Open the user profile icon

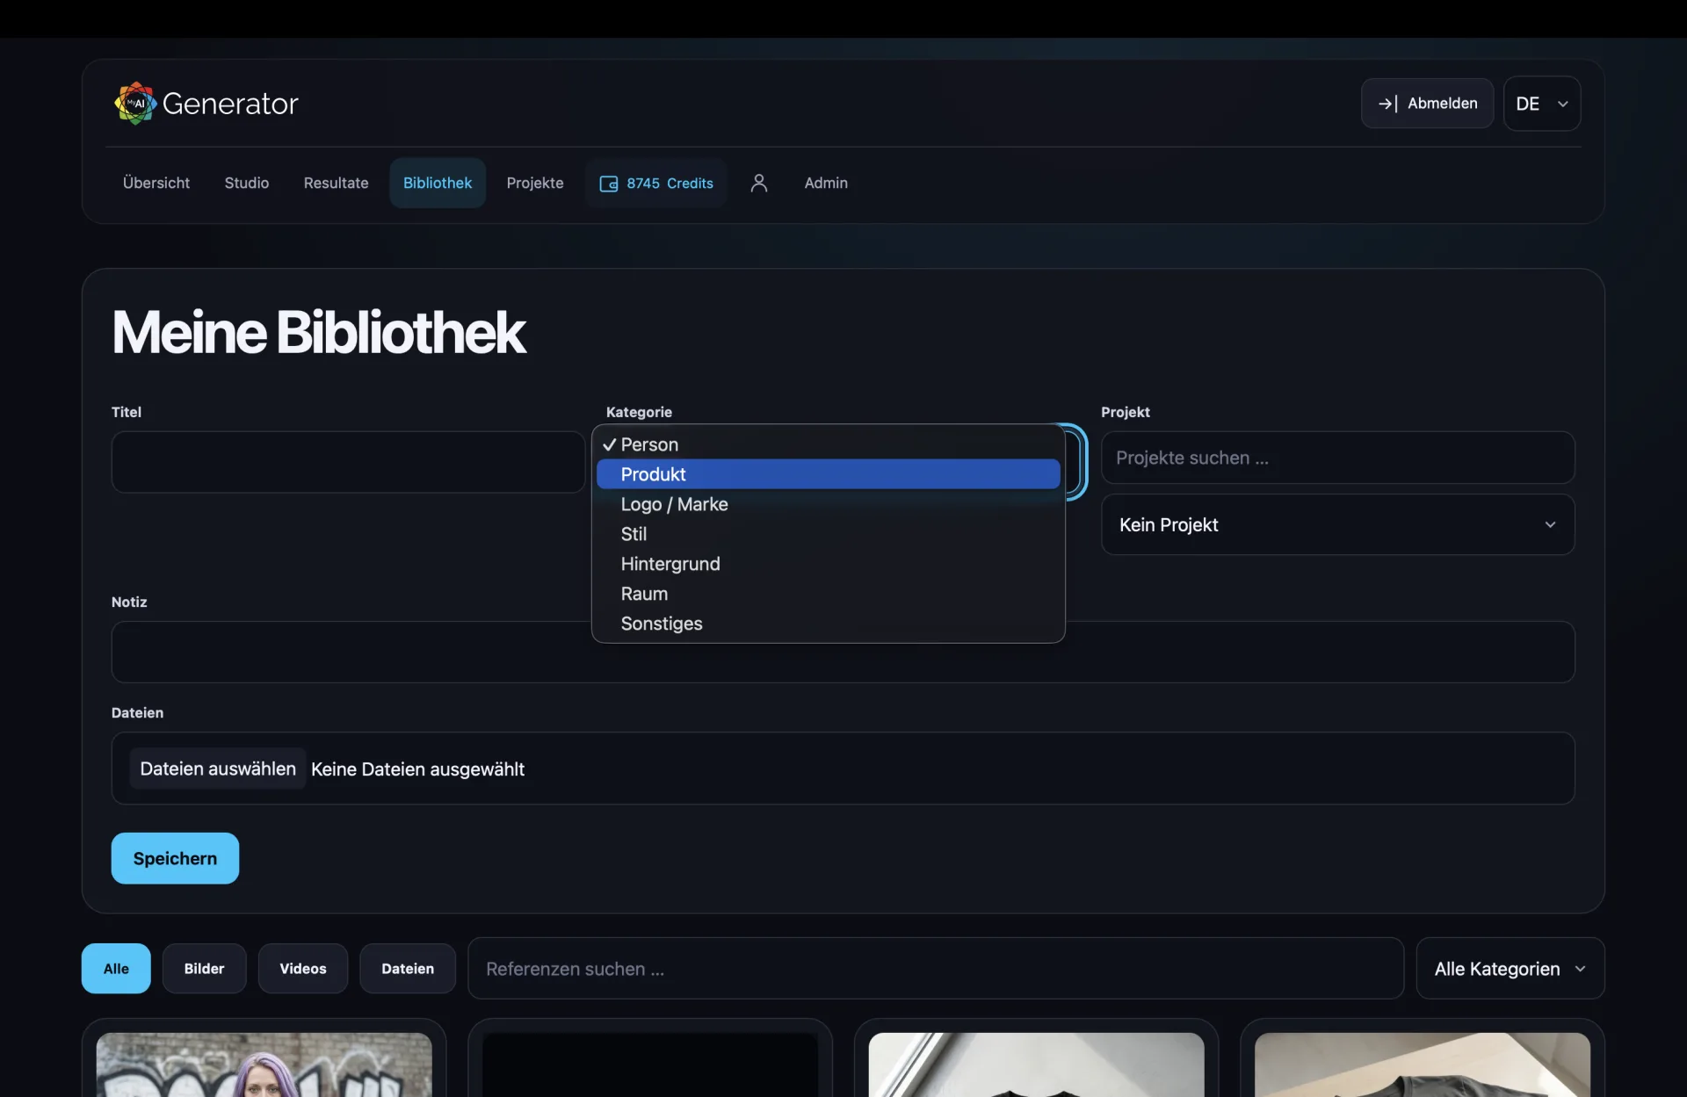[759, 183]
